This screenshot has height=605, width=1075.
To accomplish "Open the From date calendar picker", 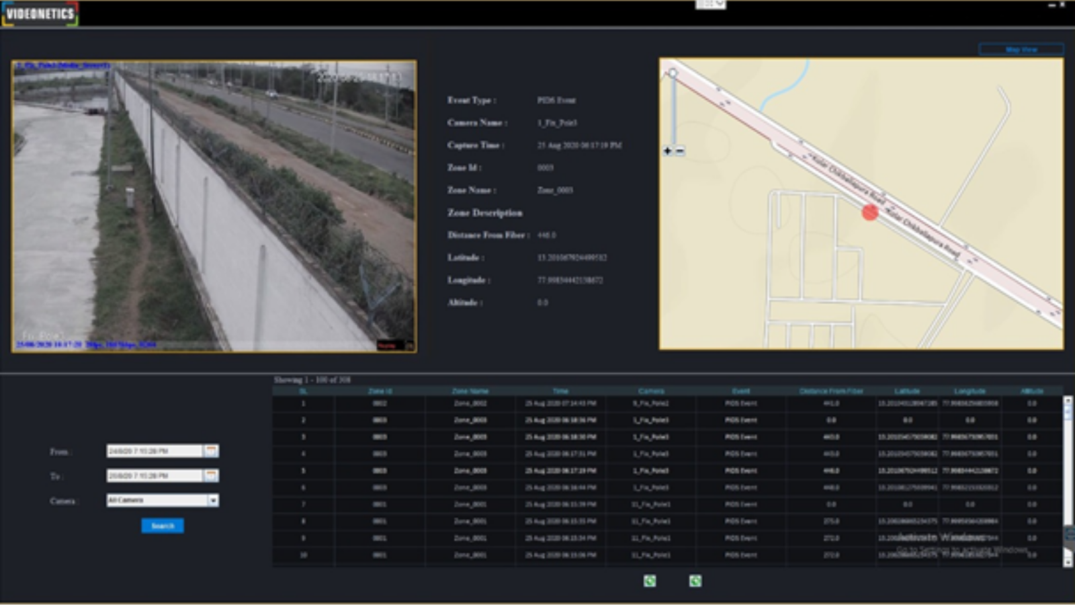I will (211, 451).
